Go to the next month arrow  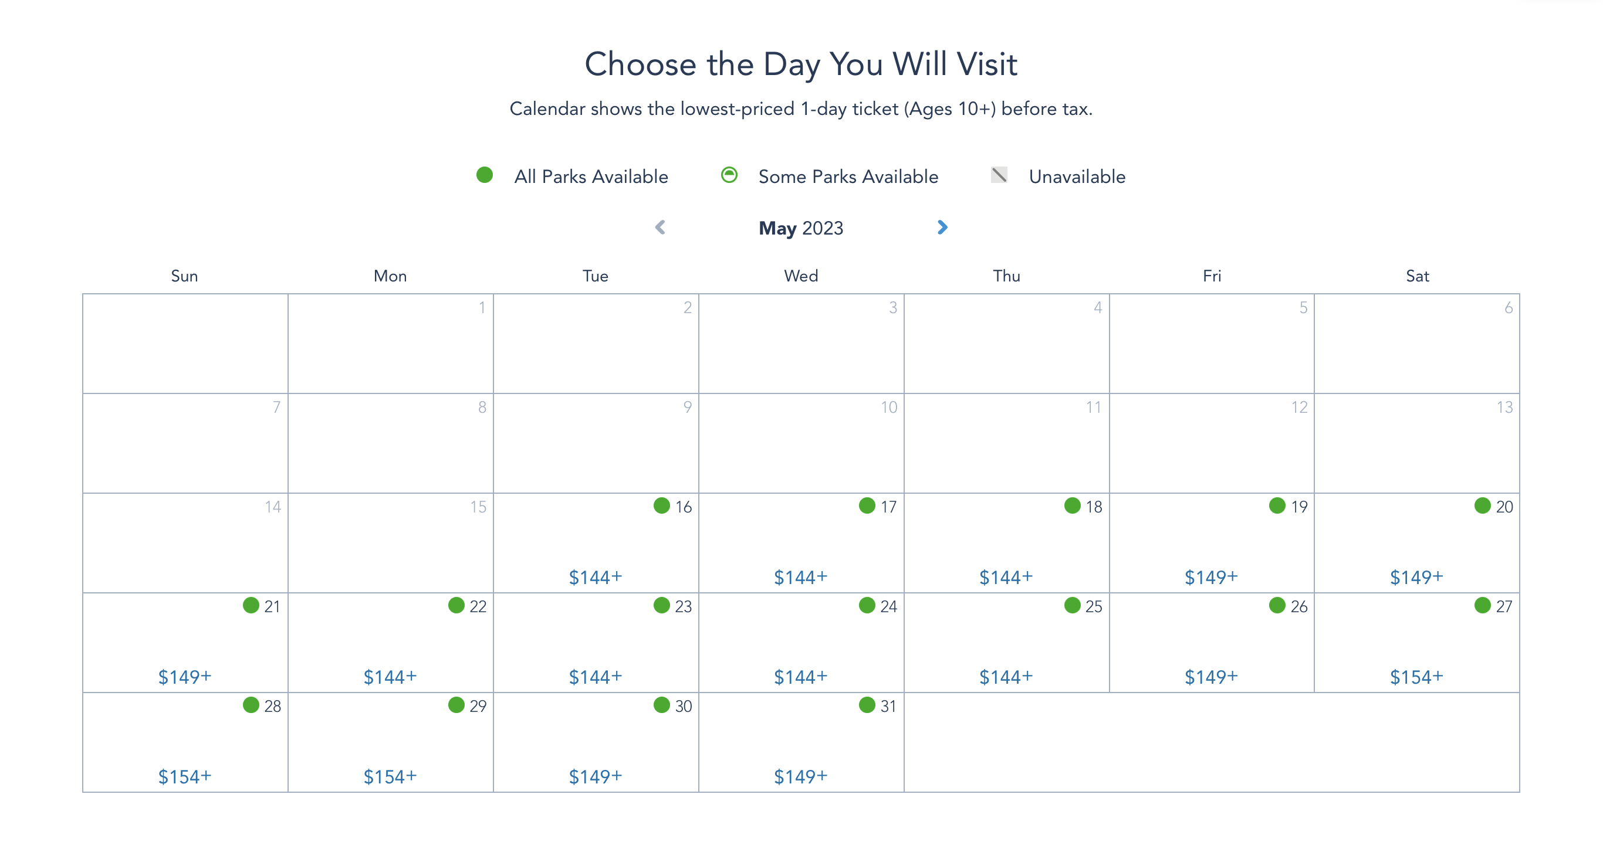coord(942,228)
